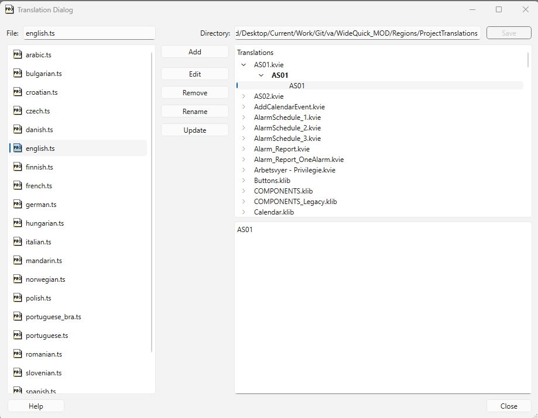The height and width of the screenshot is (418, 538).
Task: Expand the AlarmSchedule_1.kvie node
Action: [x=244, y=117]
